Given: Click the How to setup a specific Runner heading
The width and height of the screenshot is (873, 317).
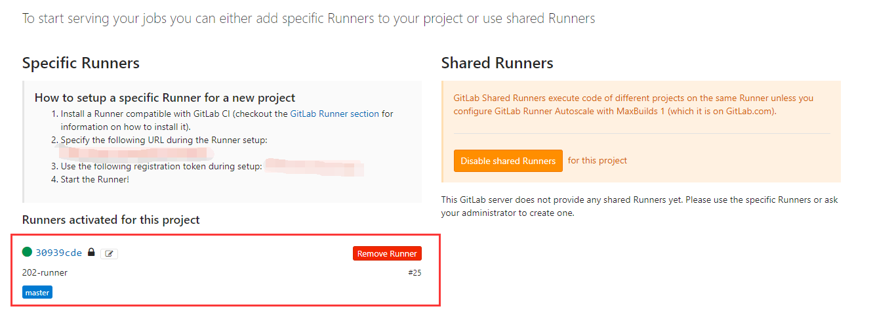Looking at the screenshot, I should pos(165,98).
